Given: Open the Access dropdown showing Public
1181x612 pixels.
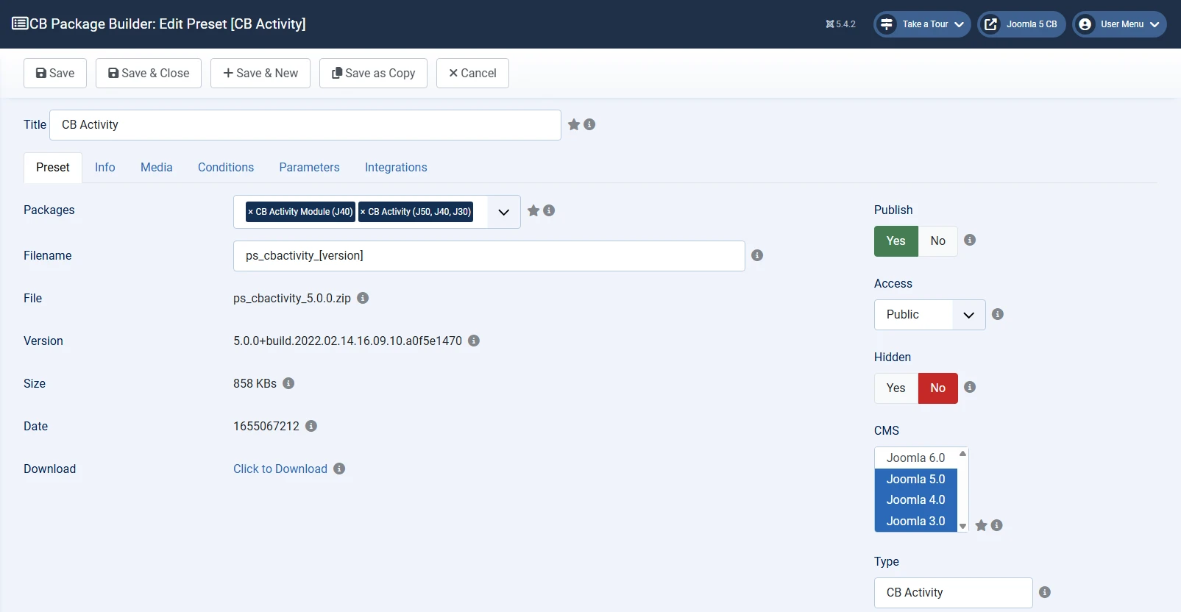Looking at the screenshot, I should click(x=929, y=315).
